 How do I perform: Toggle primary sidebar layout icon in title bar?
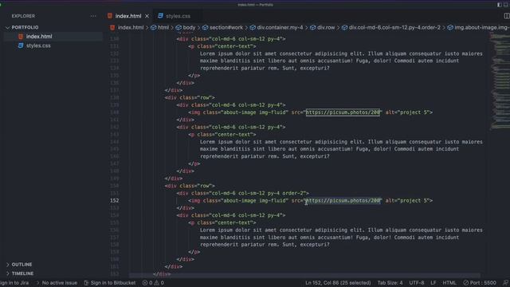tap(500, 5)
